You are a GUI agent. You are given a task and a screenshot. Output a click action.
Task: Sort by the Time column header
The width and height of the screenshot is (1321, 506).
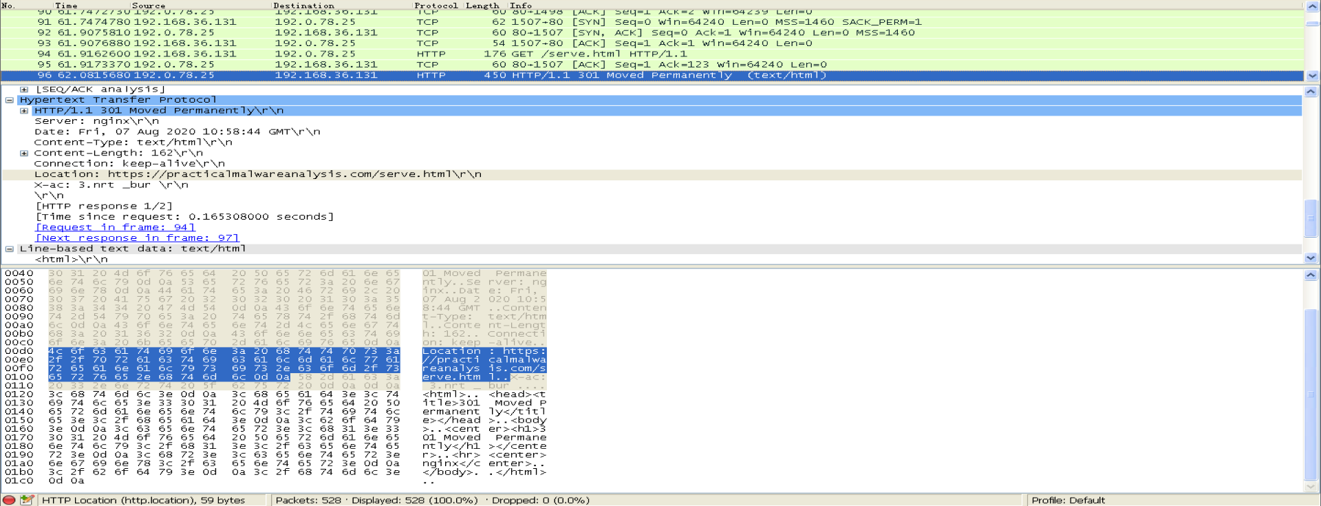point(67,5)
